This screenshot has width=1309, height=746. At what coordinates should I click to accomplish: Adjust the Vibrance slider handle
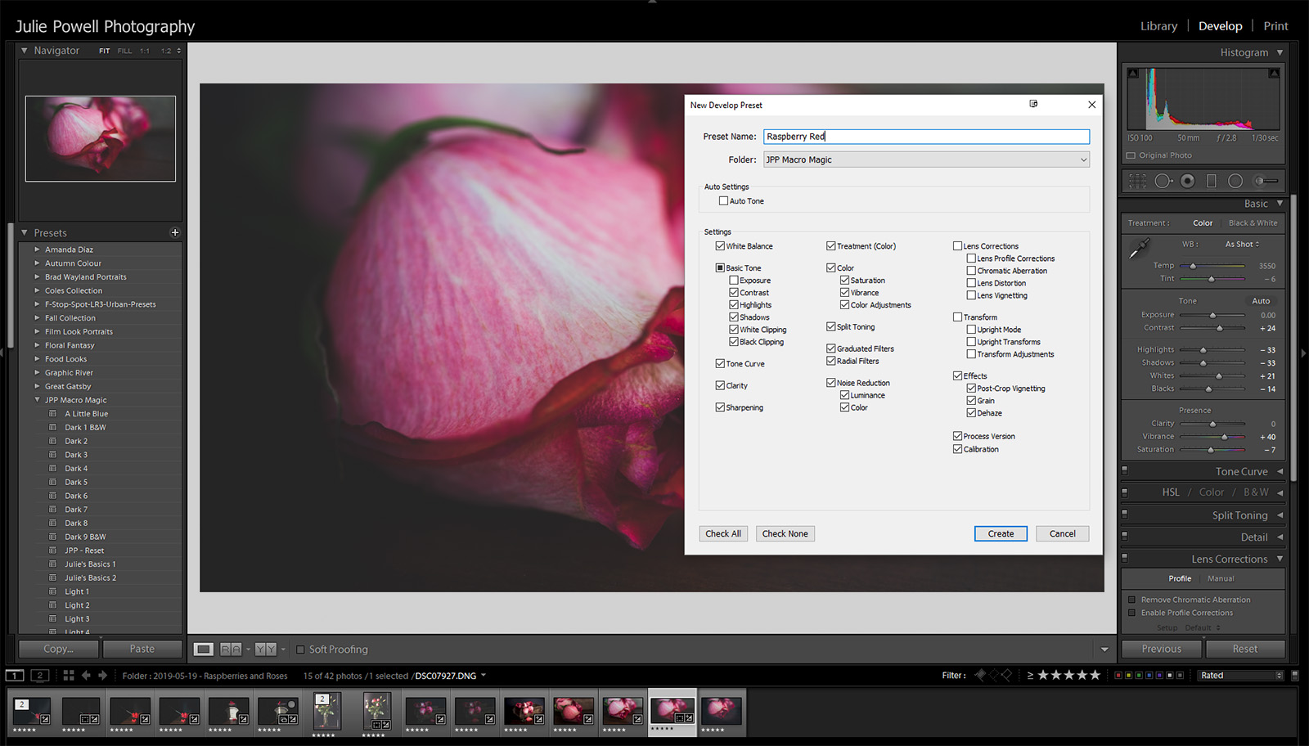(1224, 437)
